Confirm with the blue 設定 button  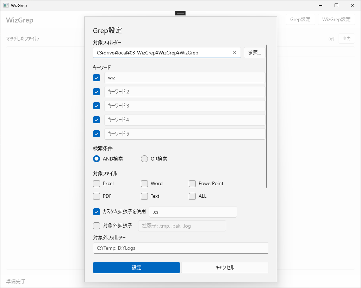pos(136,268)
